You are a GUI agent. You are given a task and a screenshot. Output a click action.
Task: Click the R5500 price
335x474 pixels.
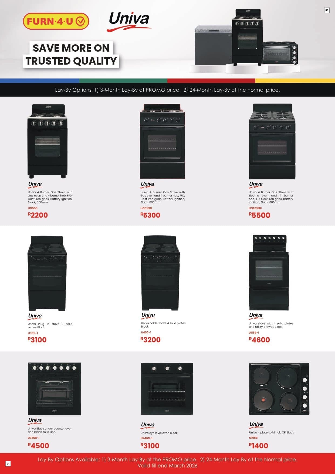coord(259,215)
